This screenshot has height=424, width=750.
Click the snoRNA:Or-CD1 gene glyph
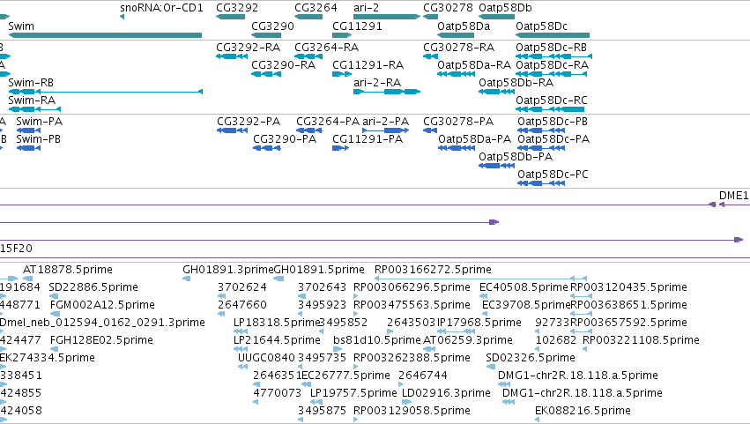point(122,17)
